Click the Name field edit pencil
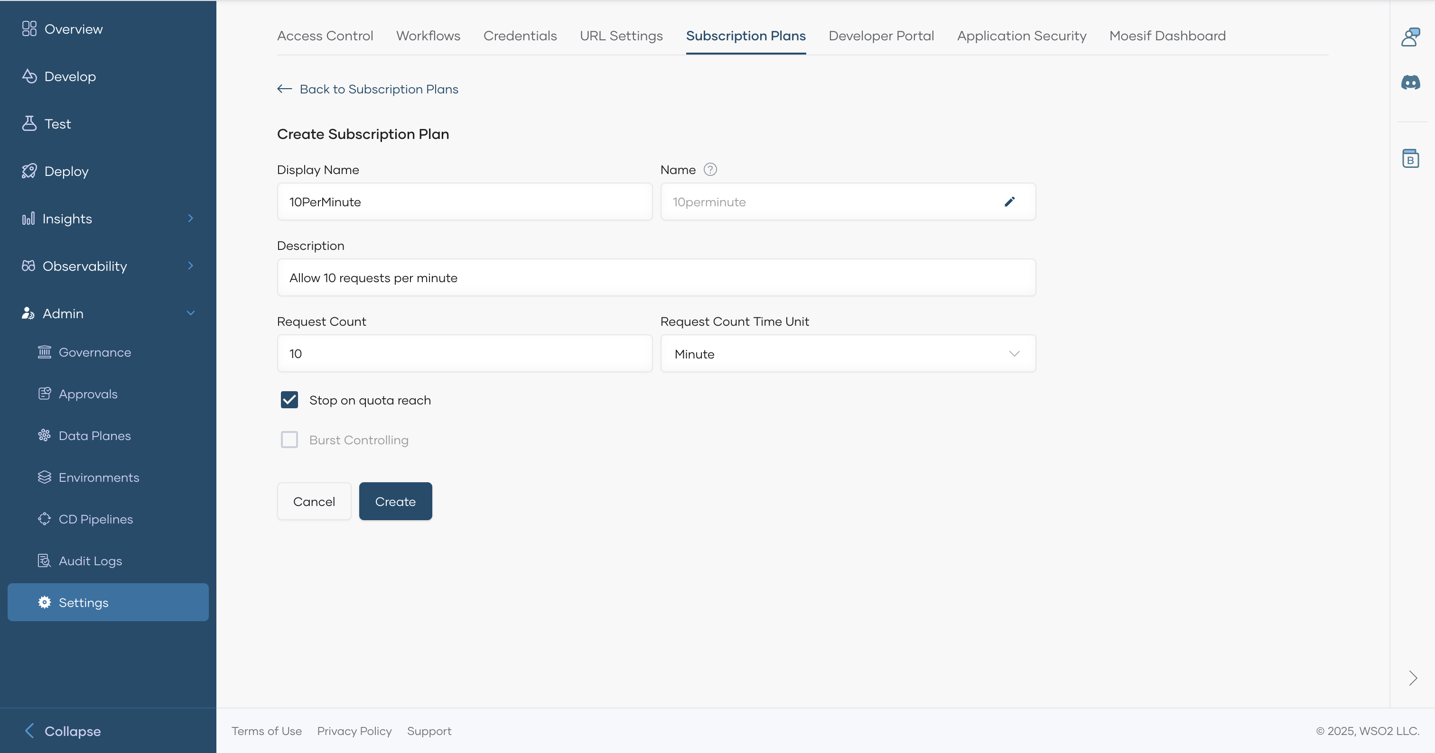Image resolution: width=1435 pixels, height=753 pixels. (1009, 202)
